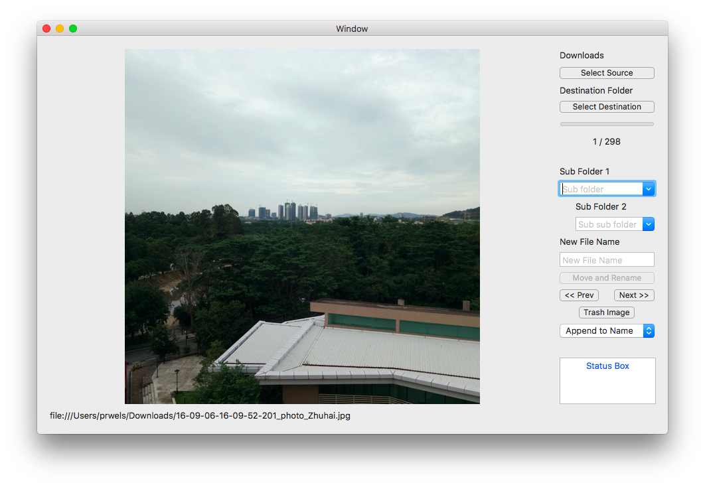The image size is (705, 487).
Task: Click inside the Status Box area
Action: 607,385
